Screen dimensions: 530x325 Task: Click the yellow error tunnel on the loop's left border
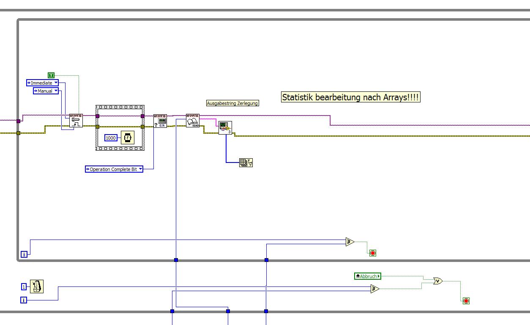pos(18,133)
